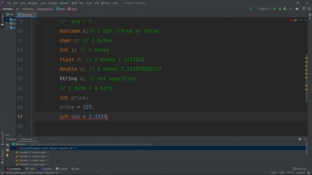Click the practiceproject breadcrumb
Viewport: 312px width, 175px height.
click(45, 9)
